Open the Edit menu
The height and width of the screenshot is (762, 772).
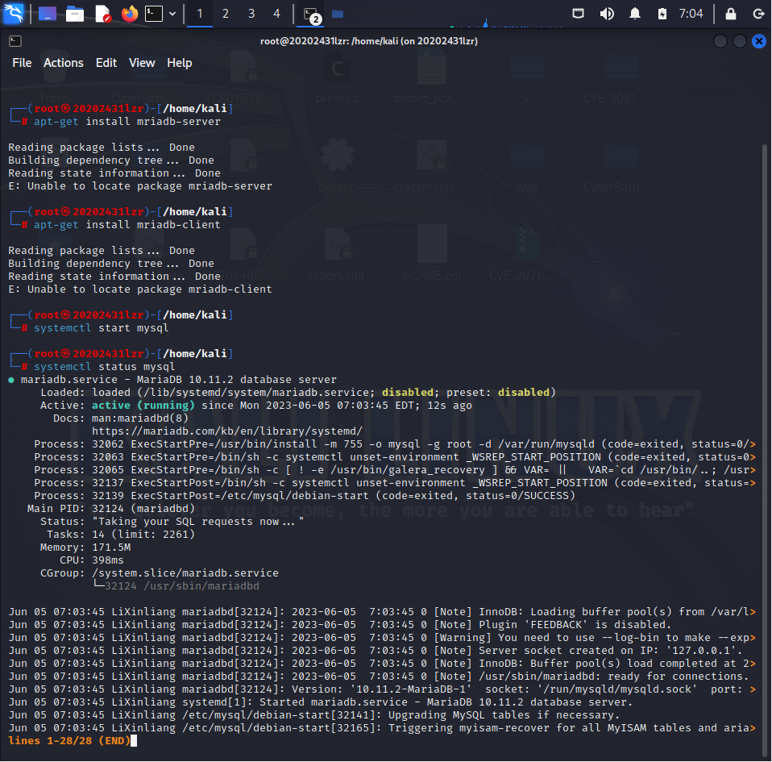[x=106, y=63]
